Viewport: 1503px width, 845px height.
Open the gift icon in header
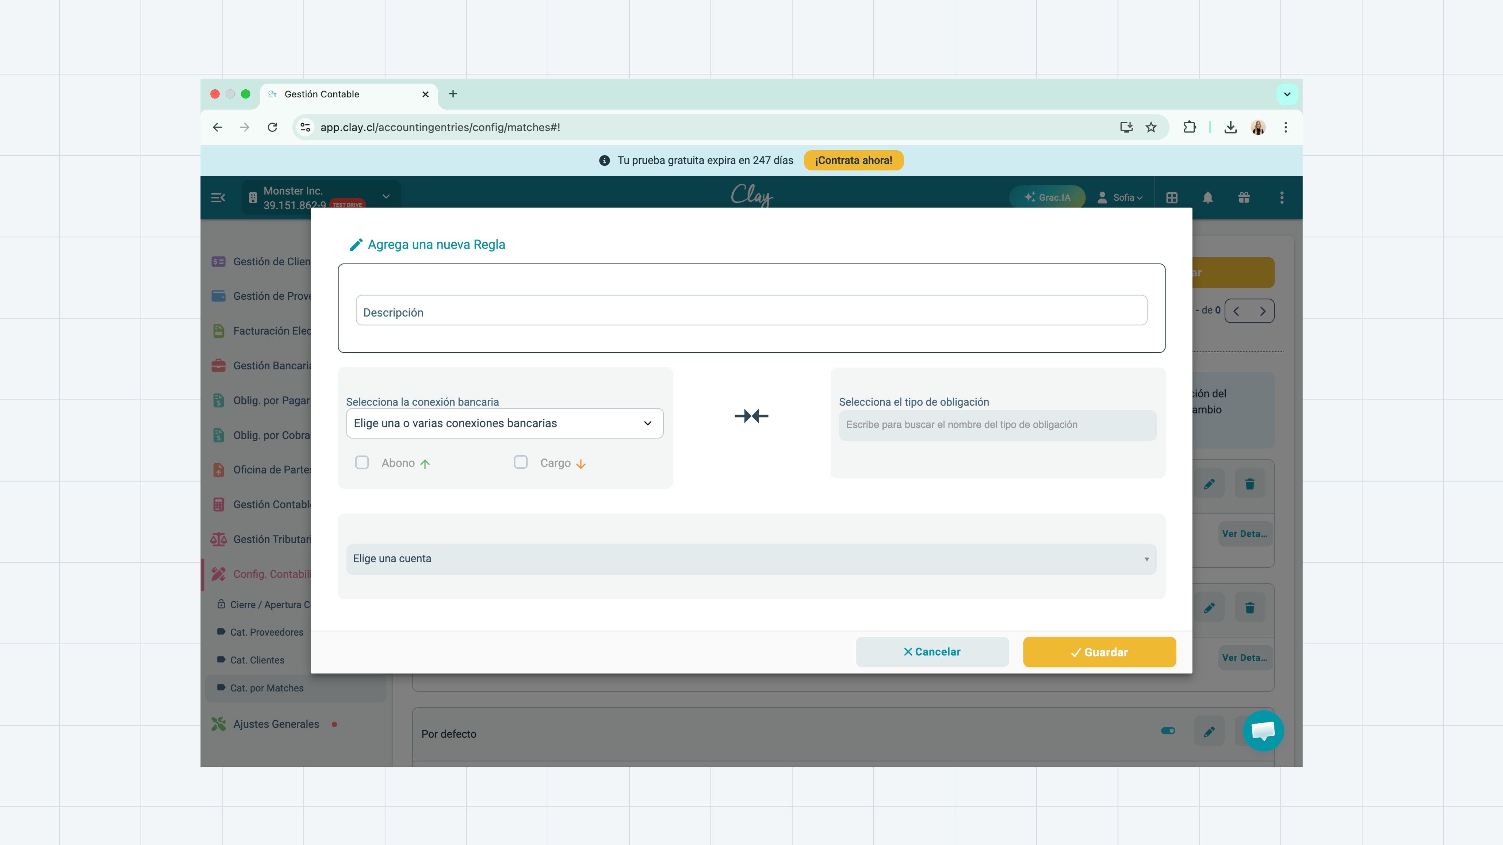pos(1244,198)
